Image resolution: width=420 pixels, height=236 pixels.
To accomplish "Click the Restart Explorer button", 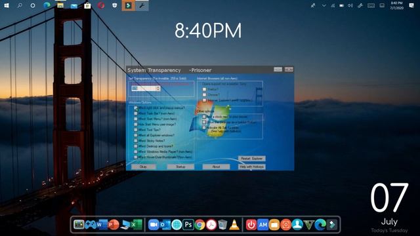I will click(x=252, y=159).
